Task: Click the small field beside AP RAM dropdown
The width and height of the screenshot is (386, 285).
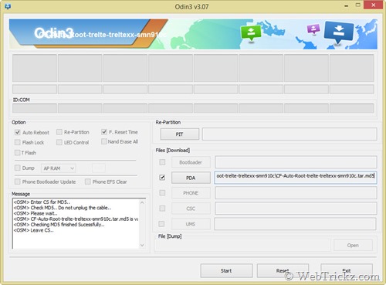Action: coord(99,168)
